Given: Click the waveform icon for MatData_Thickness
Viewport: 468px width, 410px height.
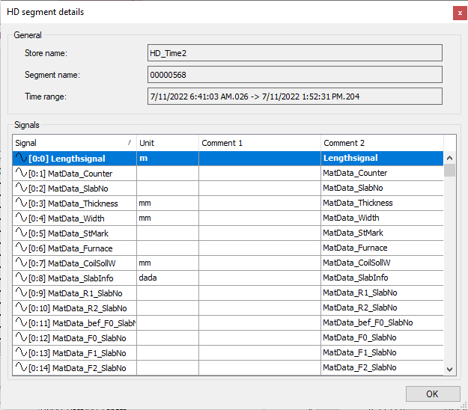Looking at the screenshot, I should pos(21,204).
